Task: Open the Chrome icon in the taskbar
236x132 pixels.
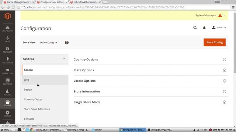Action: (x=31, y=130)
